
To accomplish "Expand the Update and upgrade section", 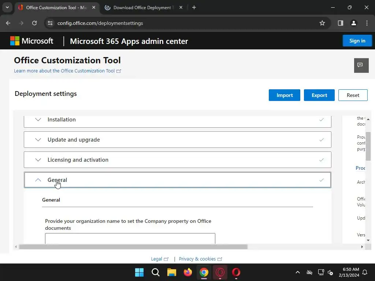I will (x=178, y=139).
